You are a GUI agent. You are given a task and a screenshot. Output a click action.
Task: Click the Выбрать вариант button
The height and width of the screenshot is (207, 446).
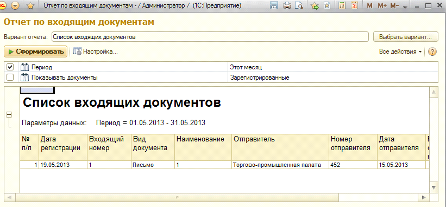pos(405,37)
